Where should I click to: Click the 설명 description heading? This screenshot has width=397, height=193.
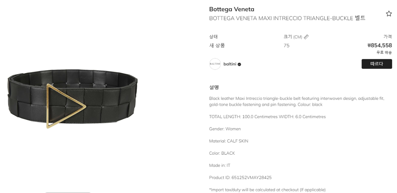click(214, 88)
